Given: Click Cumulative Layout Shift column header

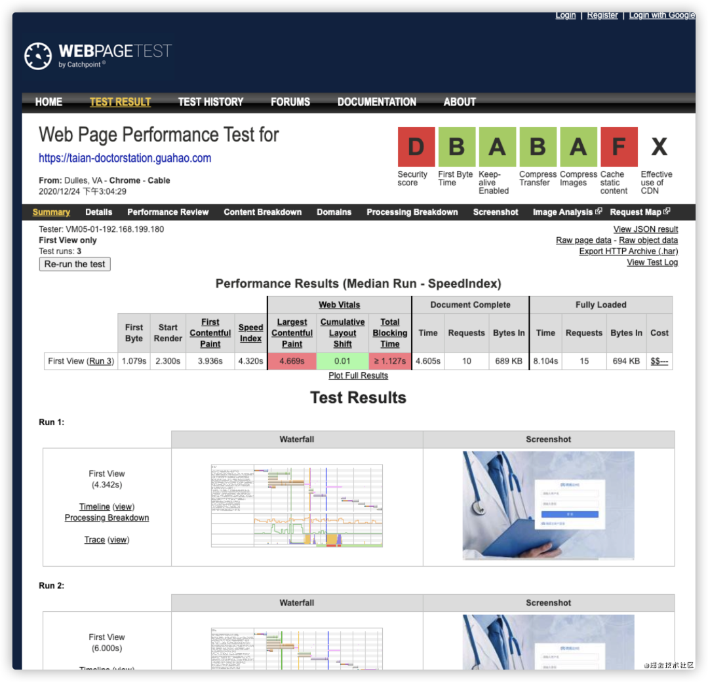Looking at the screenshot, I should [x=343, y=333].
